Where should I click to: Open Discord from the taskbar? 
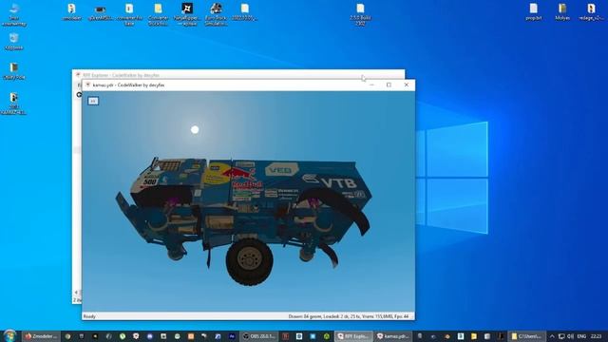tap(150, 336)
